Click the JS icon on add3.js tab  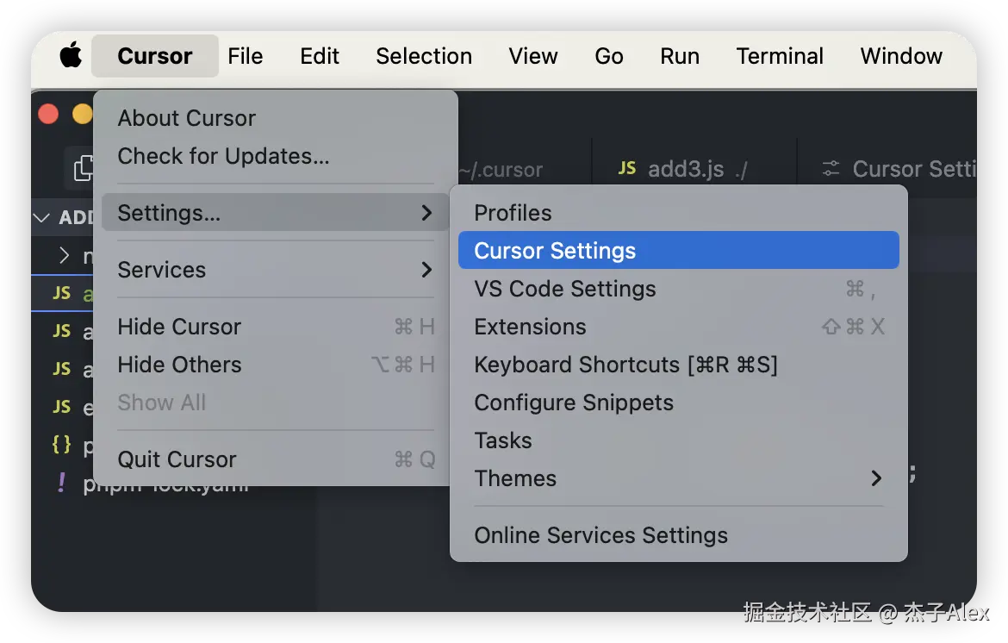click(627, 169)
